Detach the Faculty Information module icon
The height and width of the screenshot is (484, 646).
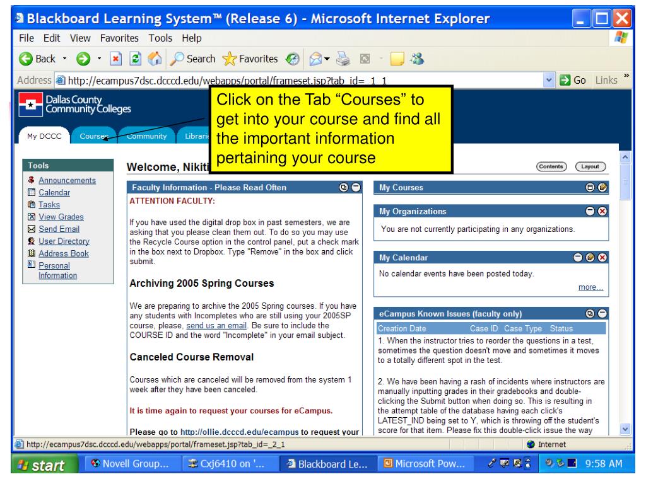coord(344,187)
